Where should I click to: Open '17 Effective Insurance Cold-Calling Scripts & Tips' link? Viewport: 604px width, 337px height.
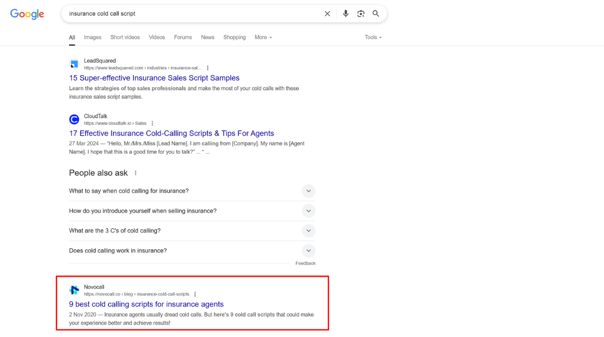[171, 133]
